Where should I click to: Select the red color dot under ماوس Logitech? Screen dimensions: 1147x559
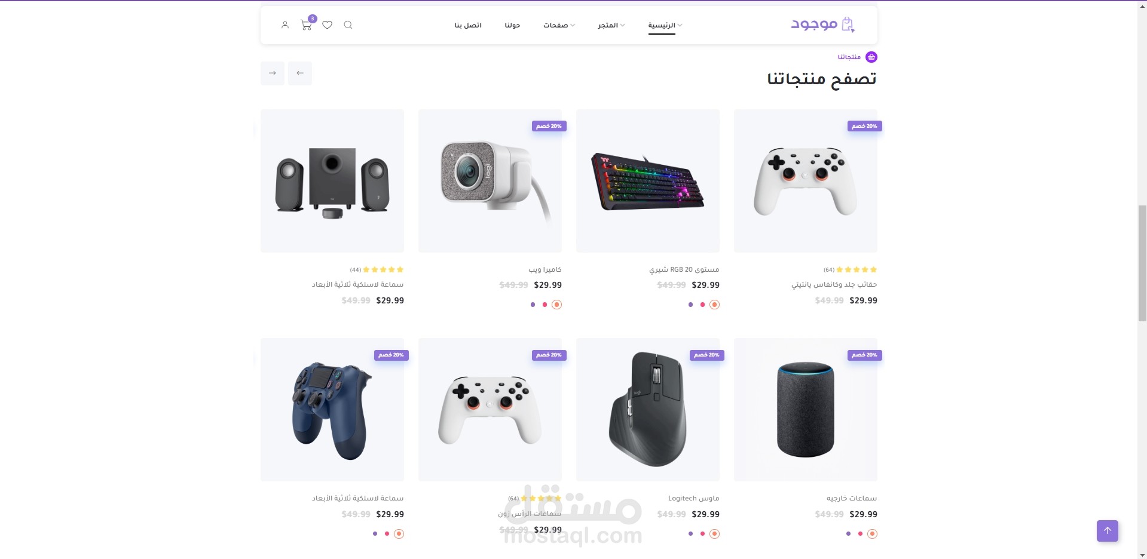point(702,534)
